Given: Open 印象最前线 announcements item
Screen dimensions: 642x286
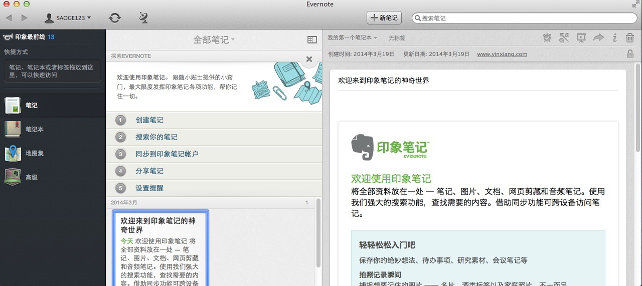Looking at the screenshot, I should point(30,37).
